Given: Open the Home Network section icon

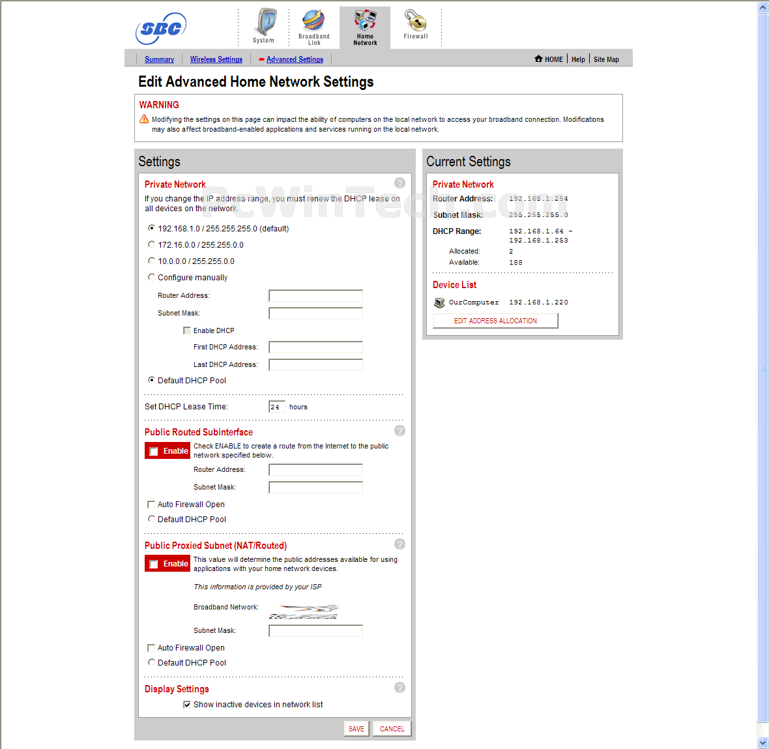Looking at the screenshot, I should click(x=366, y=27).
